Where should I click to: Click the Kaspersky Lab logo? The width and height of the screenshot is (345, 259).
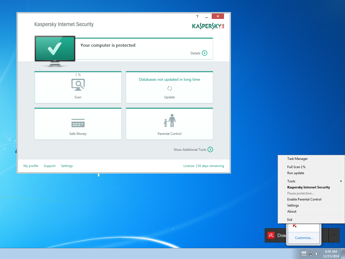click(x=208, y=26)
